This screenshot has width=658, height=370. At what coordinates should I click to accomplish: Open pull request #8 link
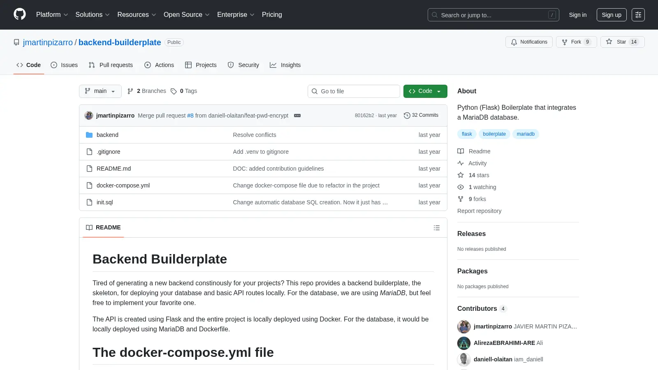tap(190, 116)
